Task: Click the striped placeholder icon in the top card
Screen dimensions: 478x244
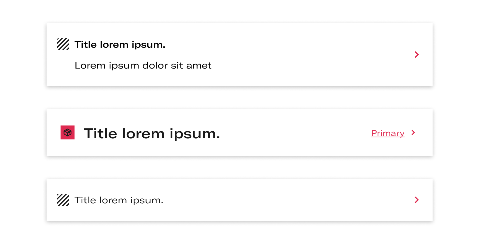Action: pyautogui.click(x=63, y=44)
